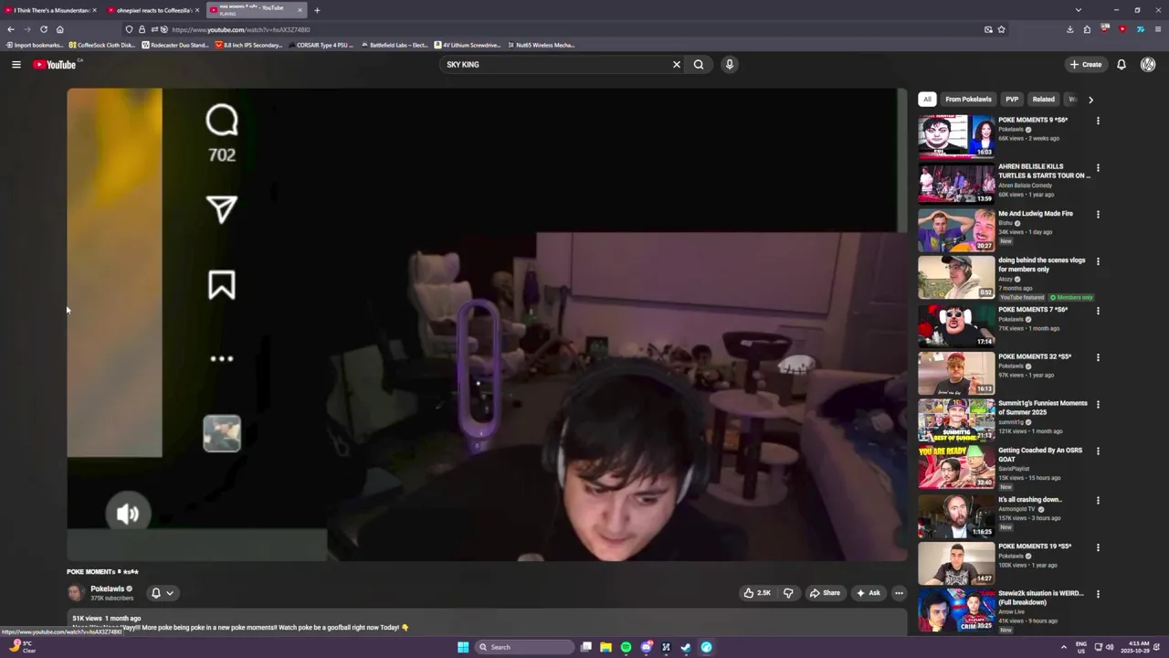Open site tracking protection shield
The image size is (1169, 658).
(129, 29)
